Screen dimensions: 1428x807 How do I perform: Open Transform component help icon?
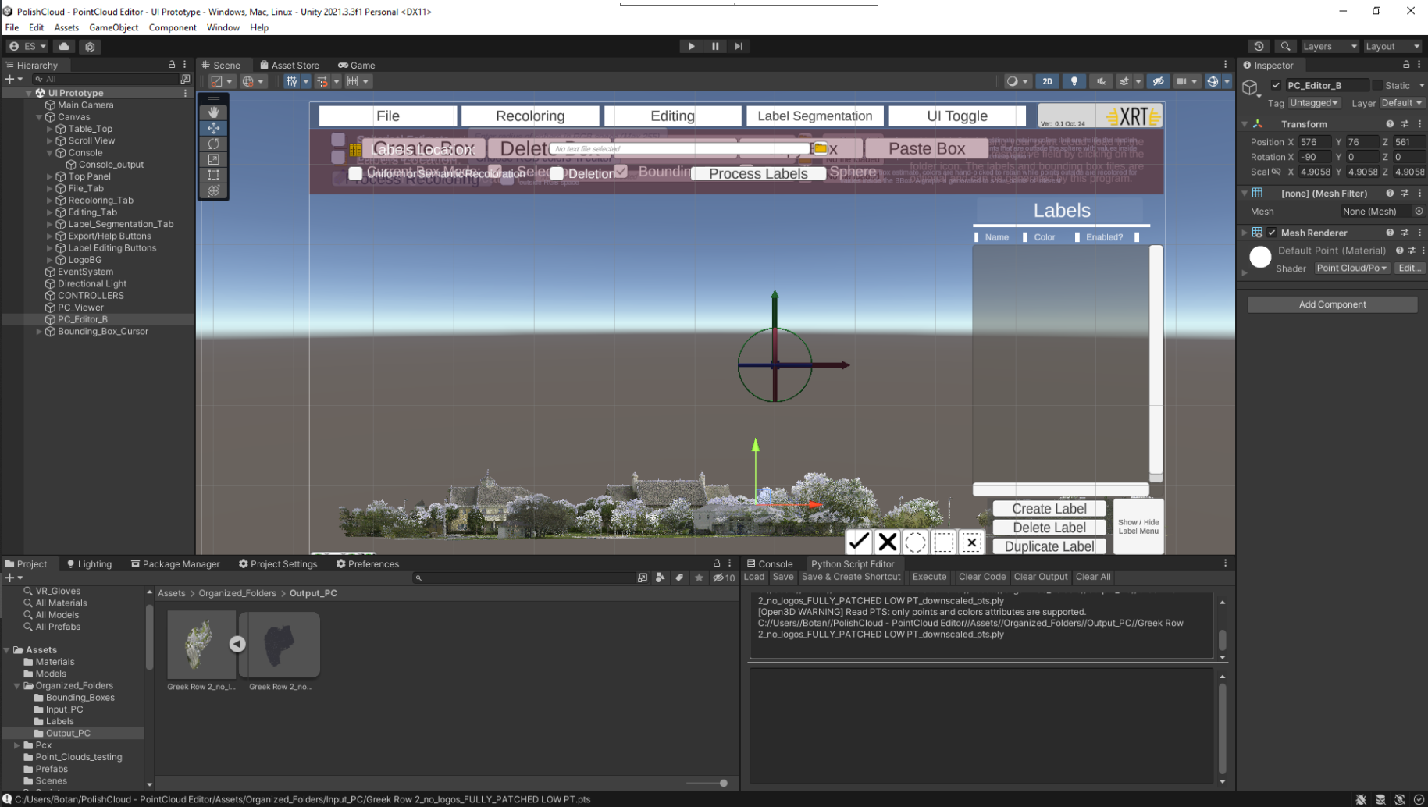coord(1390,124)
